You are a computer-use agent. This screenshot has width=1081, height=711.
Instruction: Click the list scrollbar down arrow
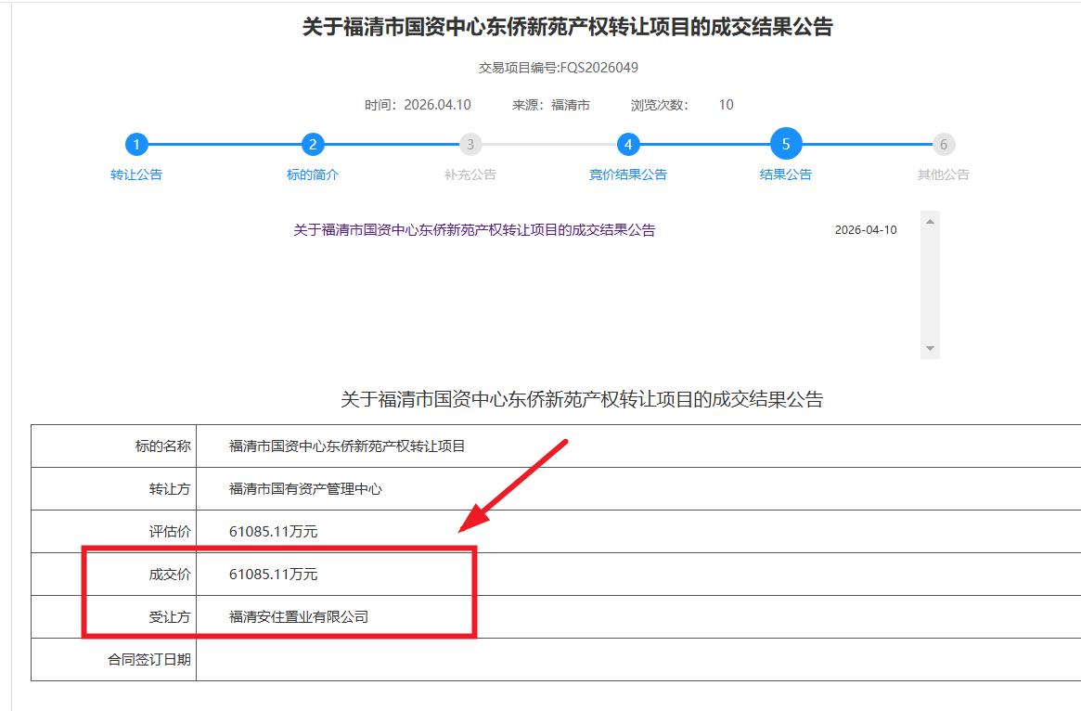coord(930,349)
